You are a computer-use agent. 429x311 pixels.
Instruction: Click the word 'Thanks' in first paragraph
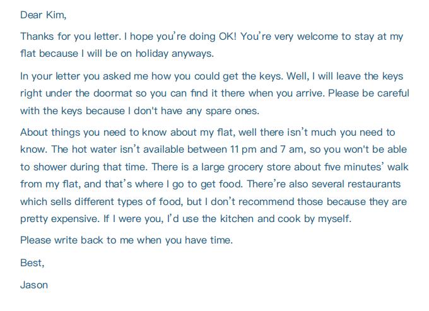point(37,37)
